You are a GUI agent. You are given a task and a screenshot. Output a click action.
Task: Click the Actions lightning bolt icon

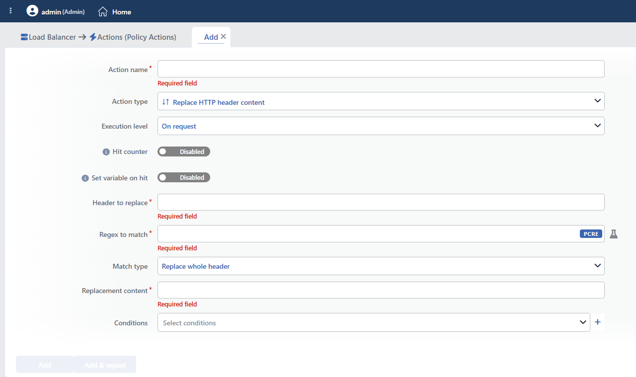tap(93, 37)
